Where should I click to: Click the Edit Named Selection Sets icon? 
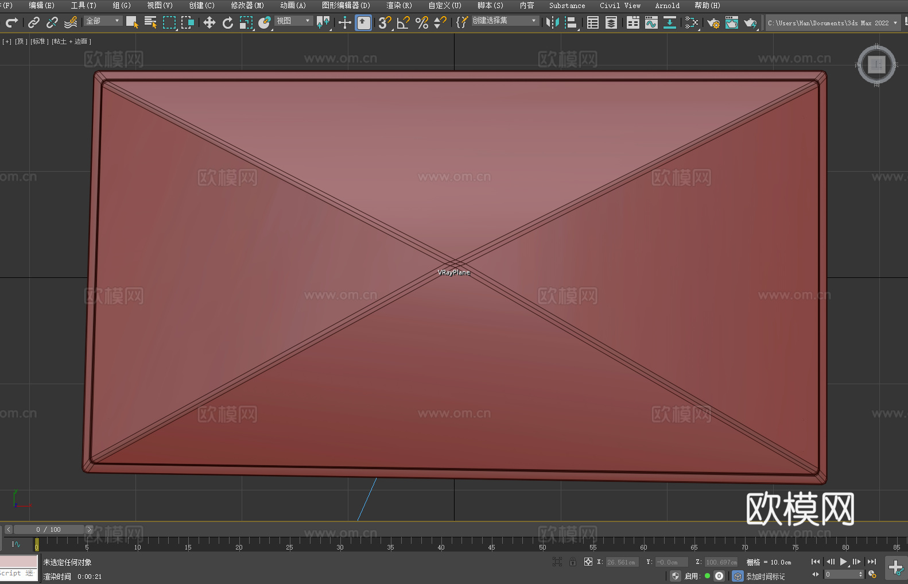(x=462, y=22)
